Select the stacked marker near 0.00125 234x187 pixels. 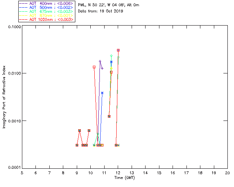pos(109,116)
